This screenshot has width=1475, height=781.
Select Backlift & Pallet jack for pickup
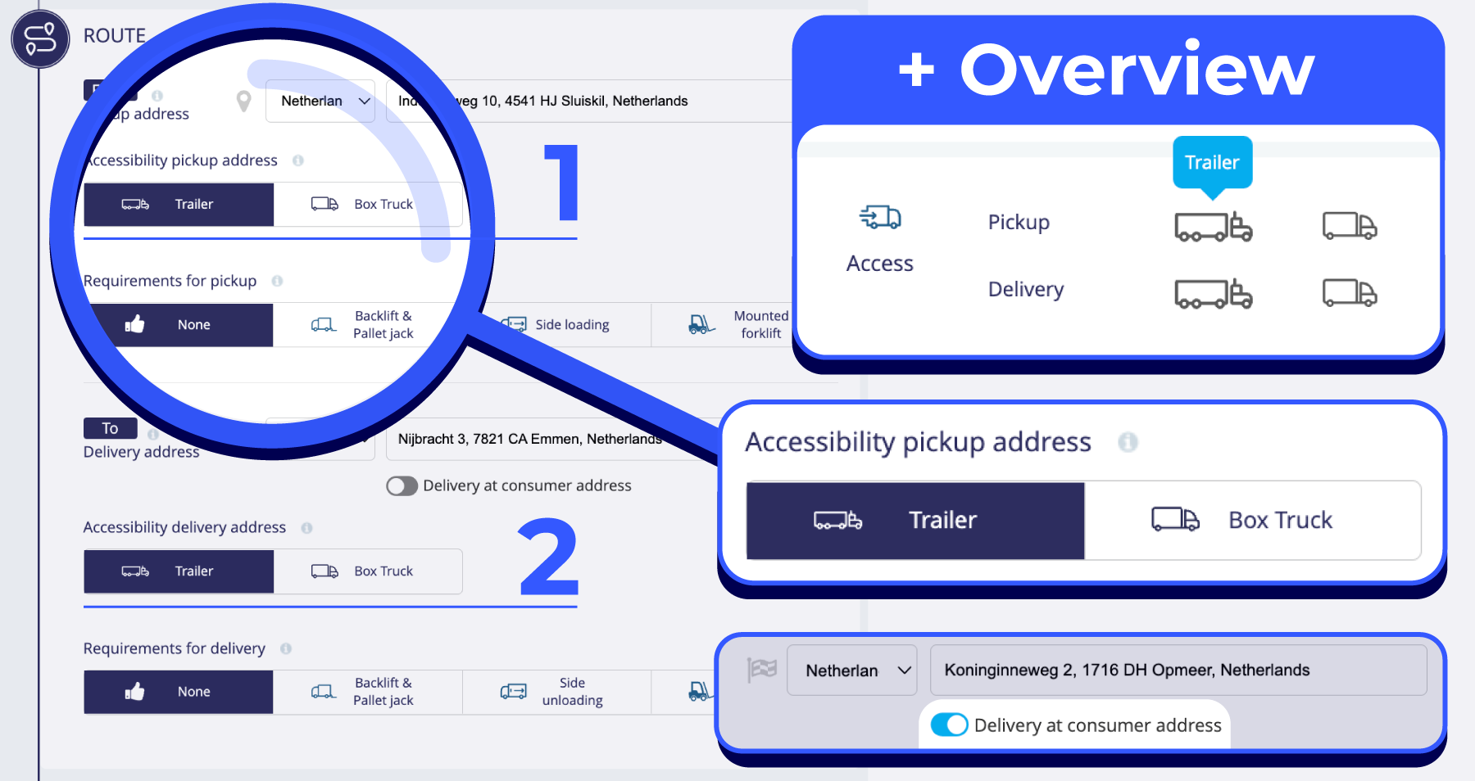pyautogui.click(x=368, y=325)
